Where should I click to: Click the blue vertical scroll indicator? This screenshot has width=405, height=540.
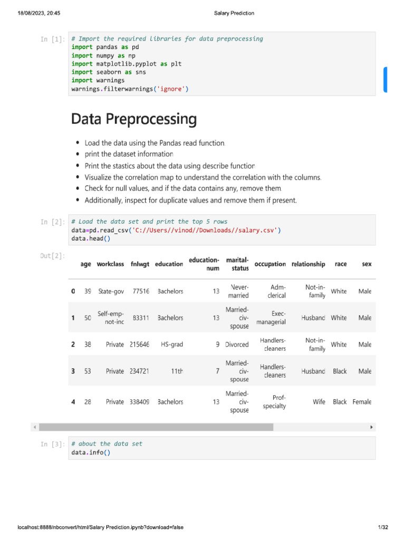[x=385, y=80]
